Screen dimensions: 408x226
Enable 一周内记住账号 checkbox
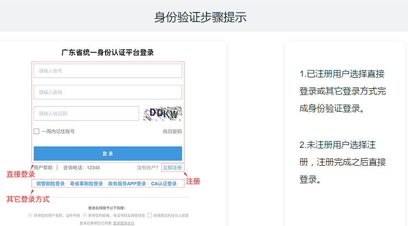[36, 131]
